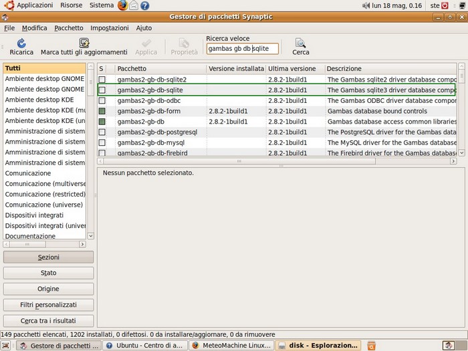Open the mail launcher in top panel
The height and width of the screenshot is (351, 468).
pyautogui.click(x=134, y=5)
